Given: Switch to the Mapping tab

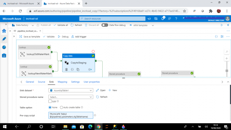Looking at the screenshot, I should [62, 82].
